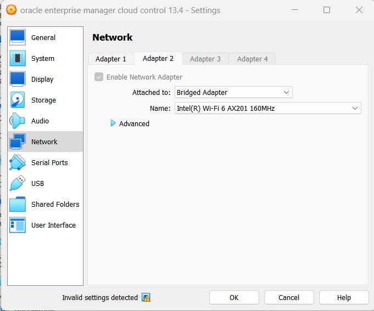Select the User Interface layout icon
This screenshot has width=374, height=311.
pyautogui.click(x=18, y=225)
